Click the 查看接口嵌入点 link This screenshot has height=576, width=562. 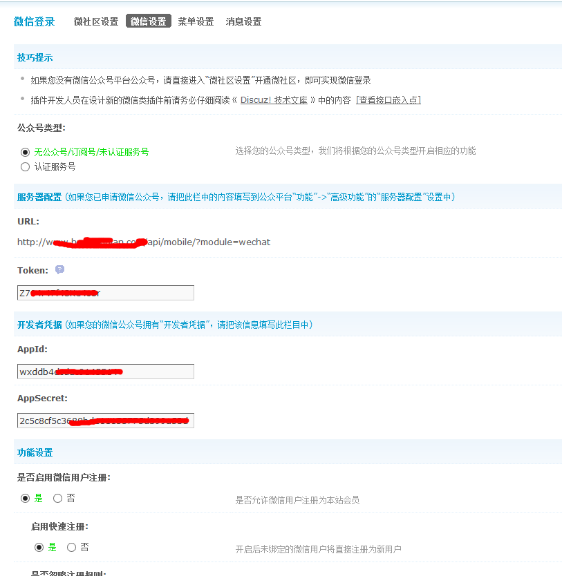coord(388,100)
